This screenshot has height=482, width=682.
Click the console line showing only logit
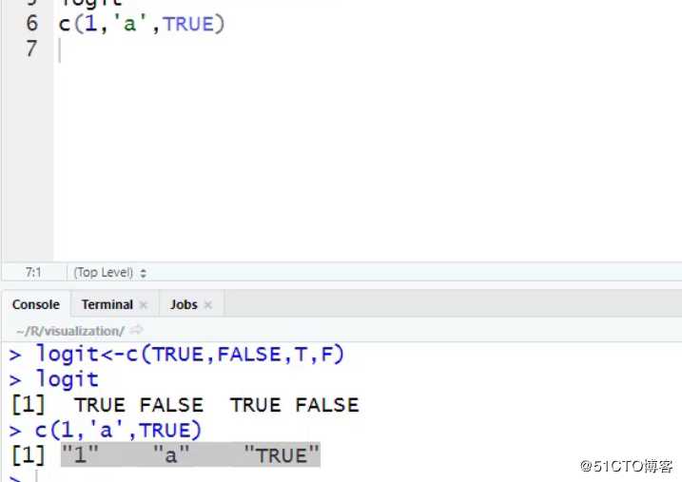click(x=67, y=380)
